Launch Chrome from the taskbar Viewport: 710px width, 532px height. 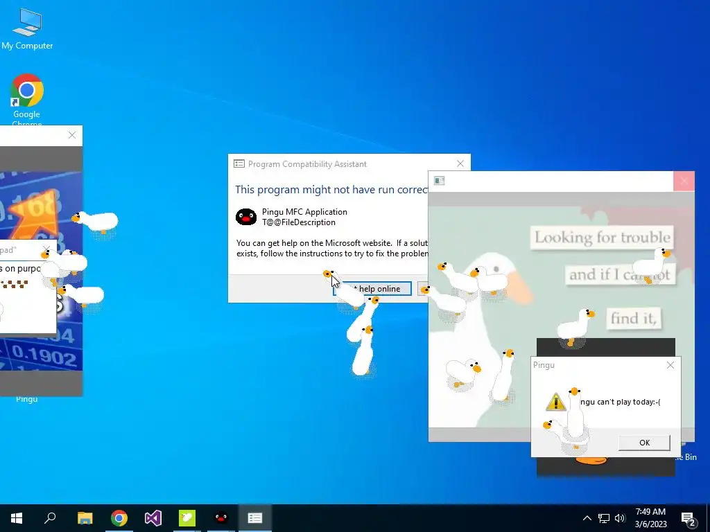[x=119, y=518]
